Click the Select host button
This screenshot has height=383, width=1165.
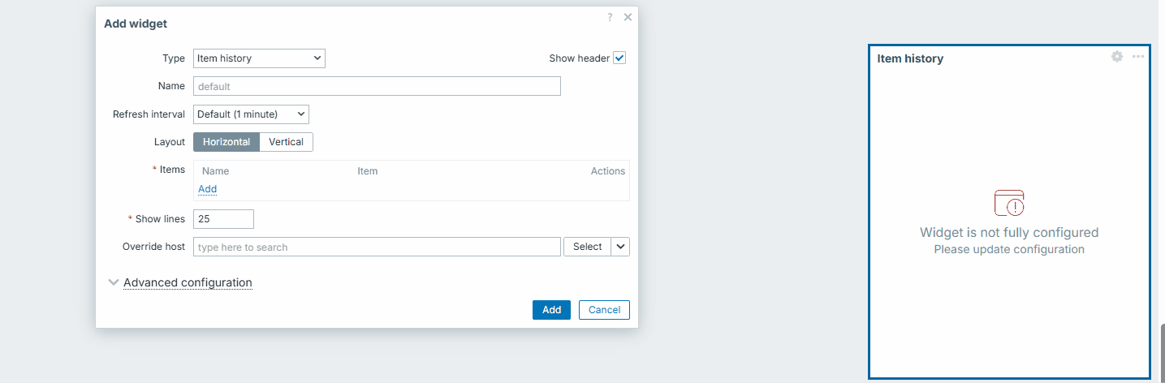pyautogui.click(x=587, y=247)
